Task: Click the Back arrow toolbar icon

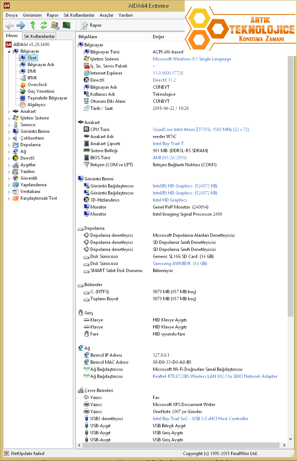Action: [x=9, y=25]
